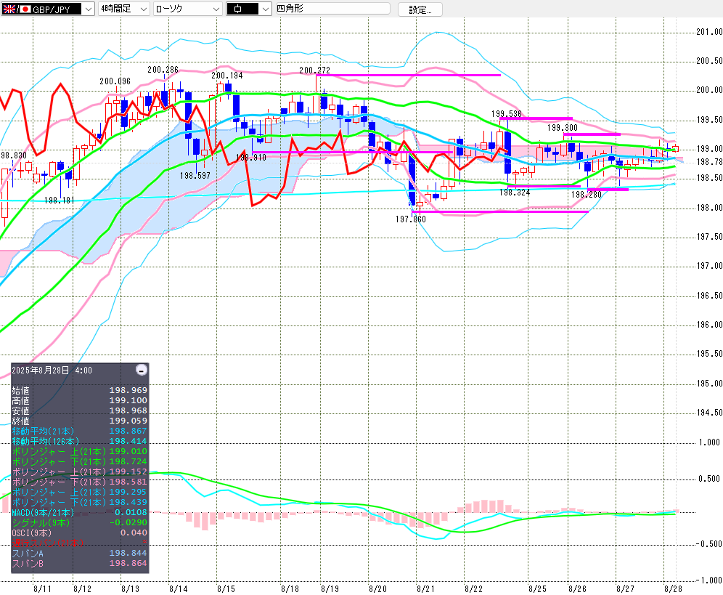The width and height of the screenshot is (723, 595).
Task: Click the 194.50 level on price axis
Action: point(709,413)
